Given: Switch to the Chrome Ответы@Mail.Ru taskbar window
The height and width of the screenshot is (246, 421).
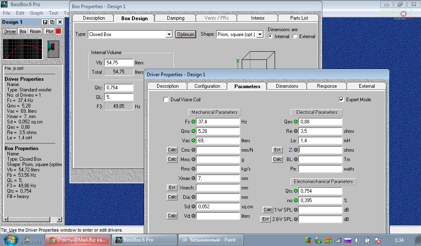Looking at the screenshot, I should pos(78,240).
